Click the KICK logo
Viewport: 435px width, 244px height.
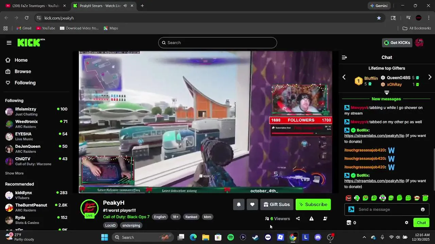click(x=31, y=42)
